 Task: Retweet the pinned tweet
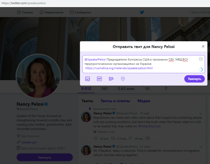coord(113,138)
